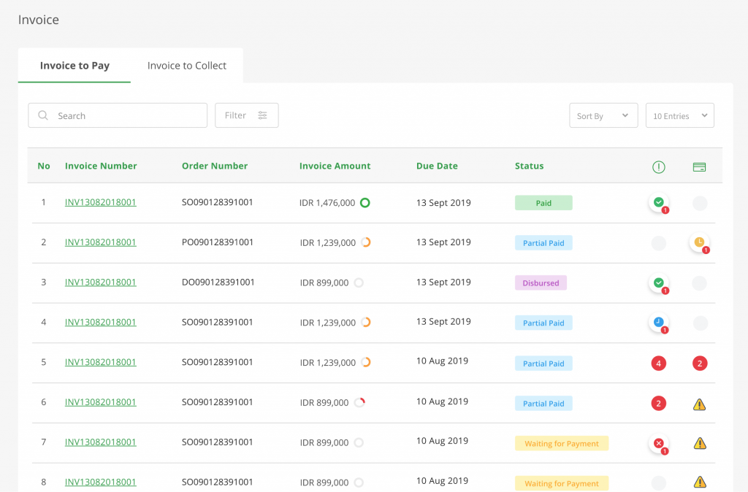Click the exclamation alert column header icon
This screenshot has width=748, height=492.
[659, 167]
